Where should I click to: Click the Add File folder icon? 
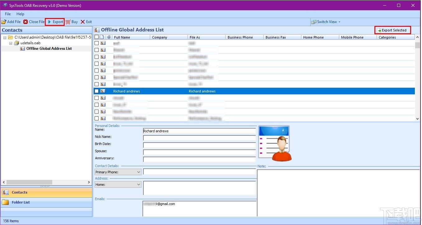point(4,22)
